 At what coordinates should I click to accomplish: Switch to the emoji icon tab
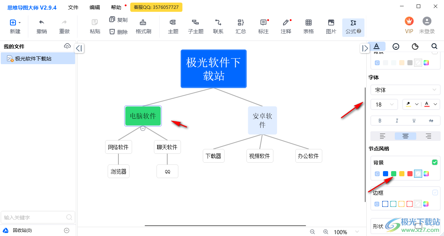coord(396,46)
